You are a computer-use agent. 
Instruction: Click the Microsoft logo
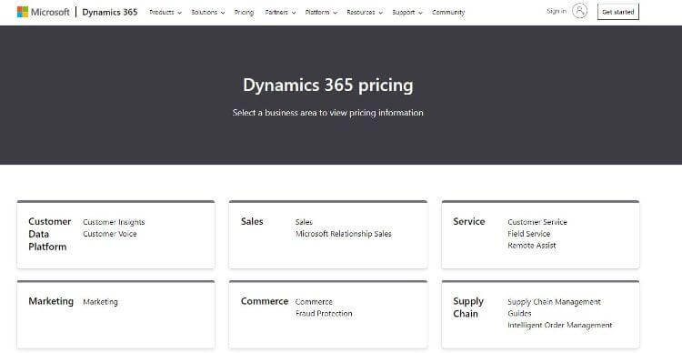[x=43, y=12]
